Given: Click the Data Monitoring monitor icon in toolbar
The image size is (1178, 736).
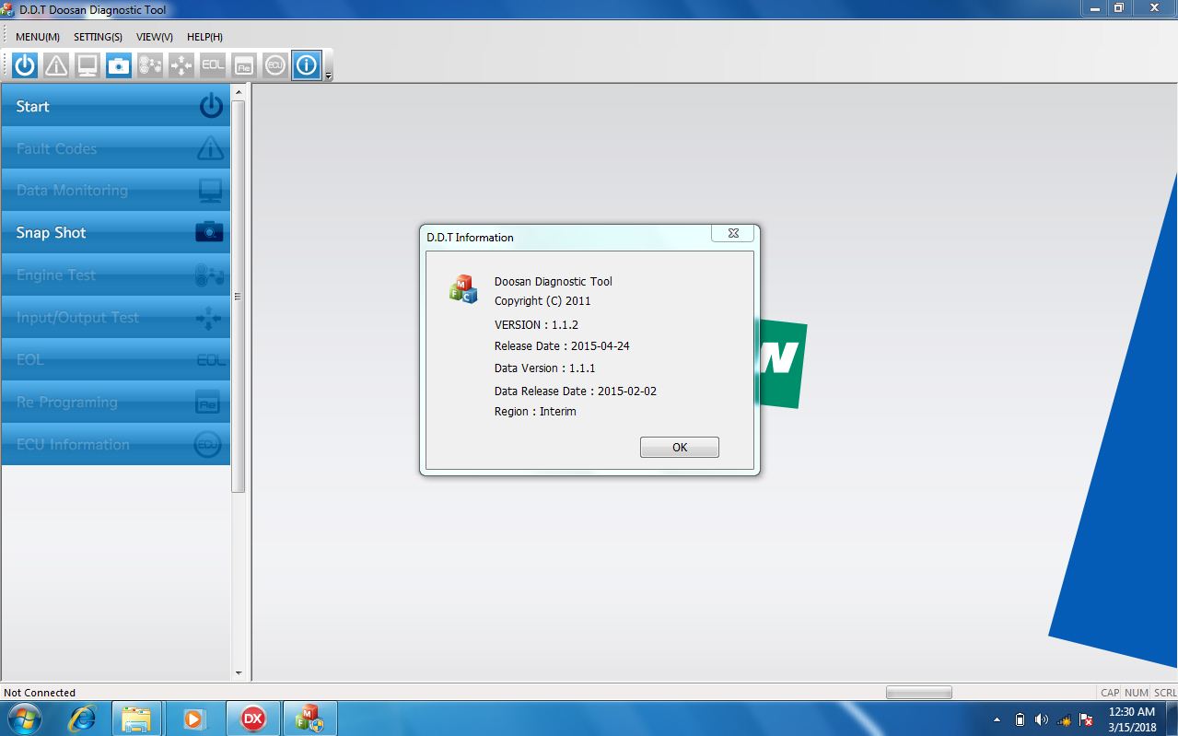Looking at the screenshot, I should [87, 65].
